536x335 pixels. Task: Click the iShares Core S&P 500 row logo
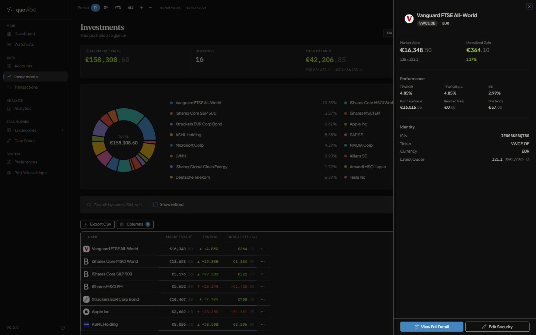coord(86,274)
